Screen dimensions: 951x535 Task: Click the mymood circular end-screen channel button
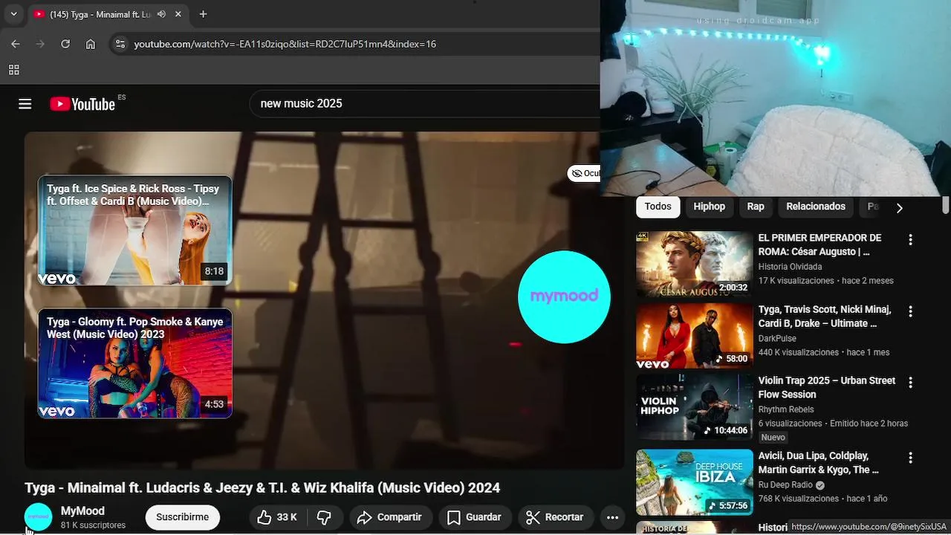(x=564, y=296)
